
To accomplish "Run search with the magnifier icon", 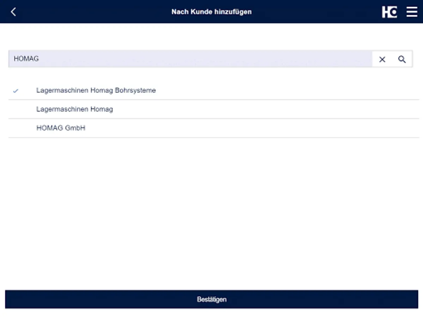I will [402, 59].
